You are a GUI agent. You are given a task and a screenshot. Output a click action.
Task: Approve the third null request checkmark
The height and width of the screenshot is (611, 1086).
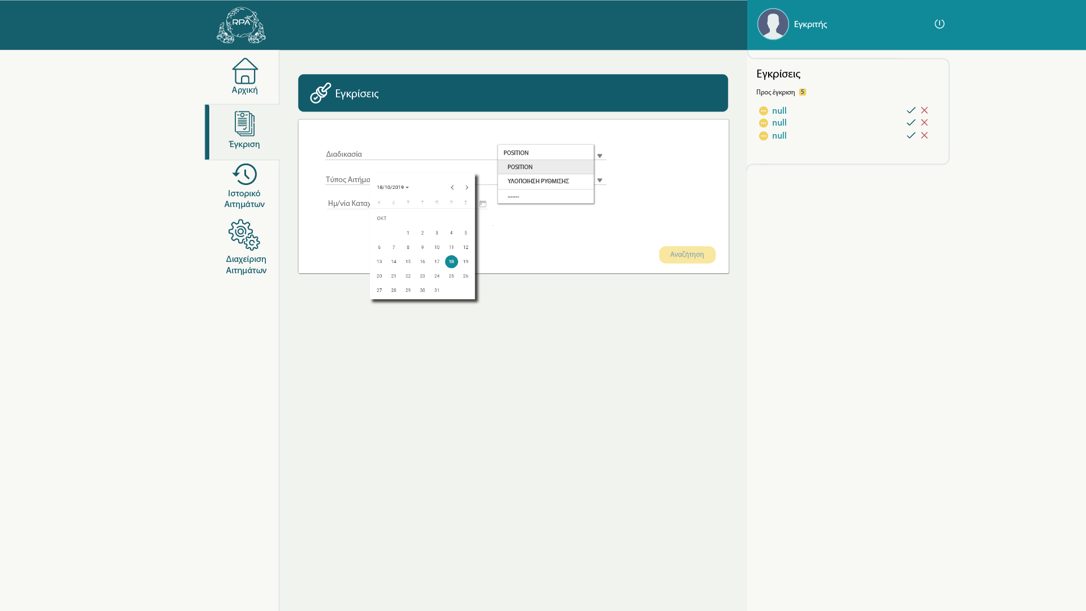tap(911, 136)
